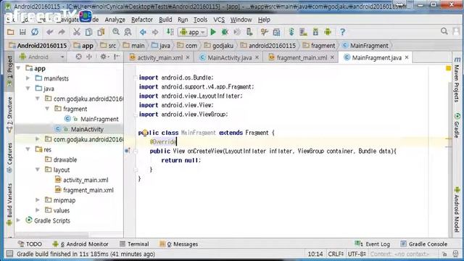
Task: Toggle the 1: Project tool window
Action: [9, 71]
